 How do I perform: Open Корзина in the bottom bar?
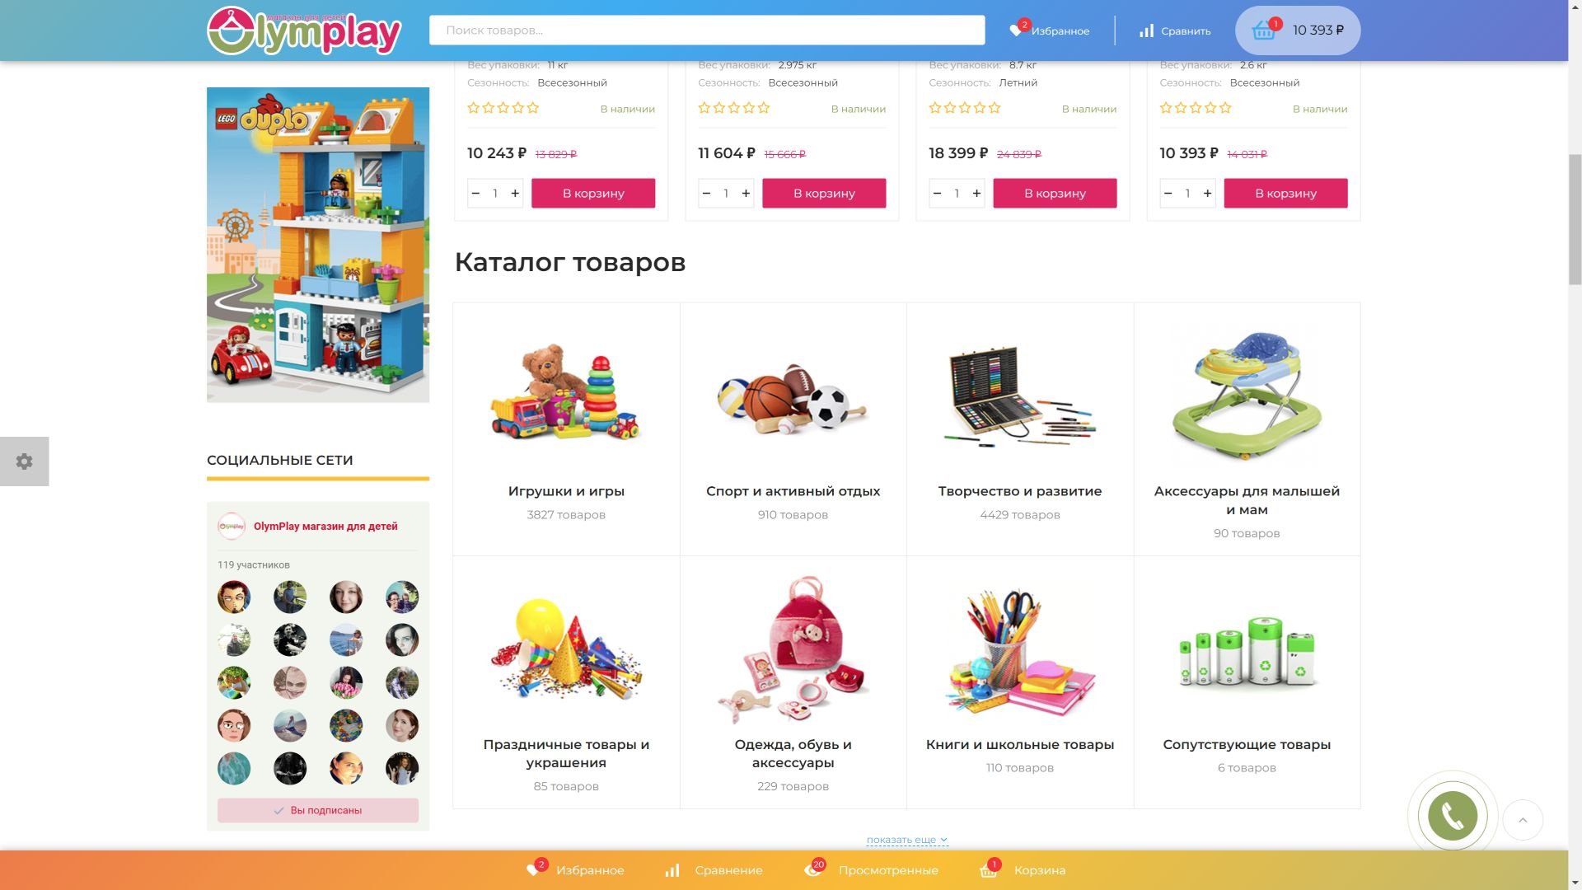click(1023, 870)
